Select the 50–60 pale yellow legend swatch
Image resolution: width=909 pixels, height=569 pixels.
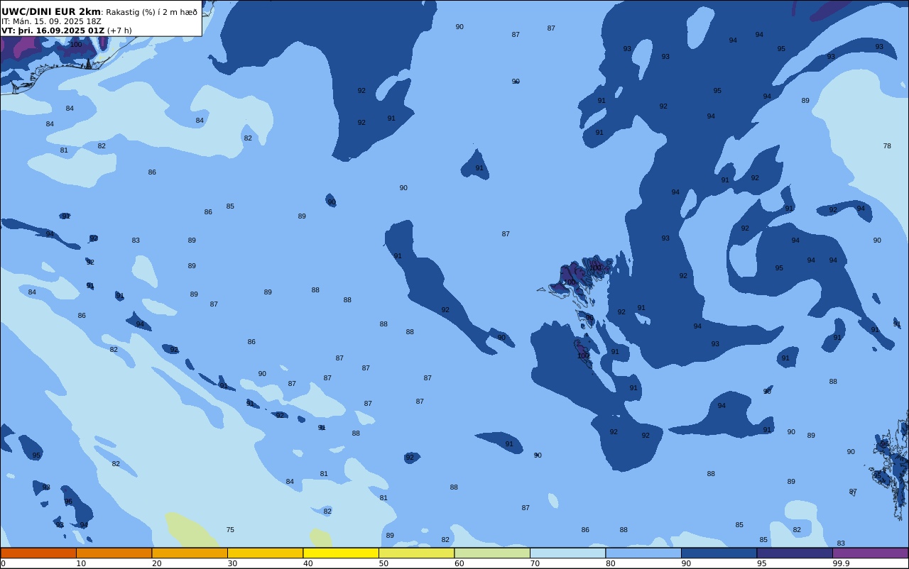(417, 553)
